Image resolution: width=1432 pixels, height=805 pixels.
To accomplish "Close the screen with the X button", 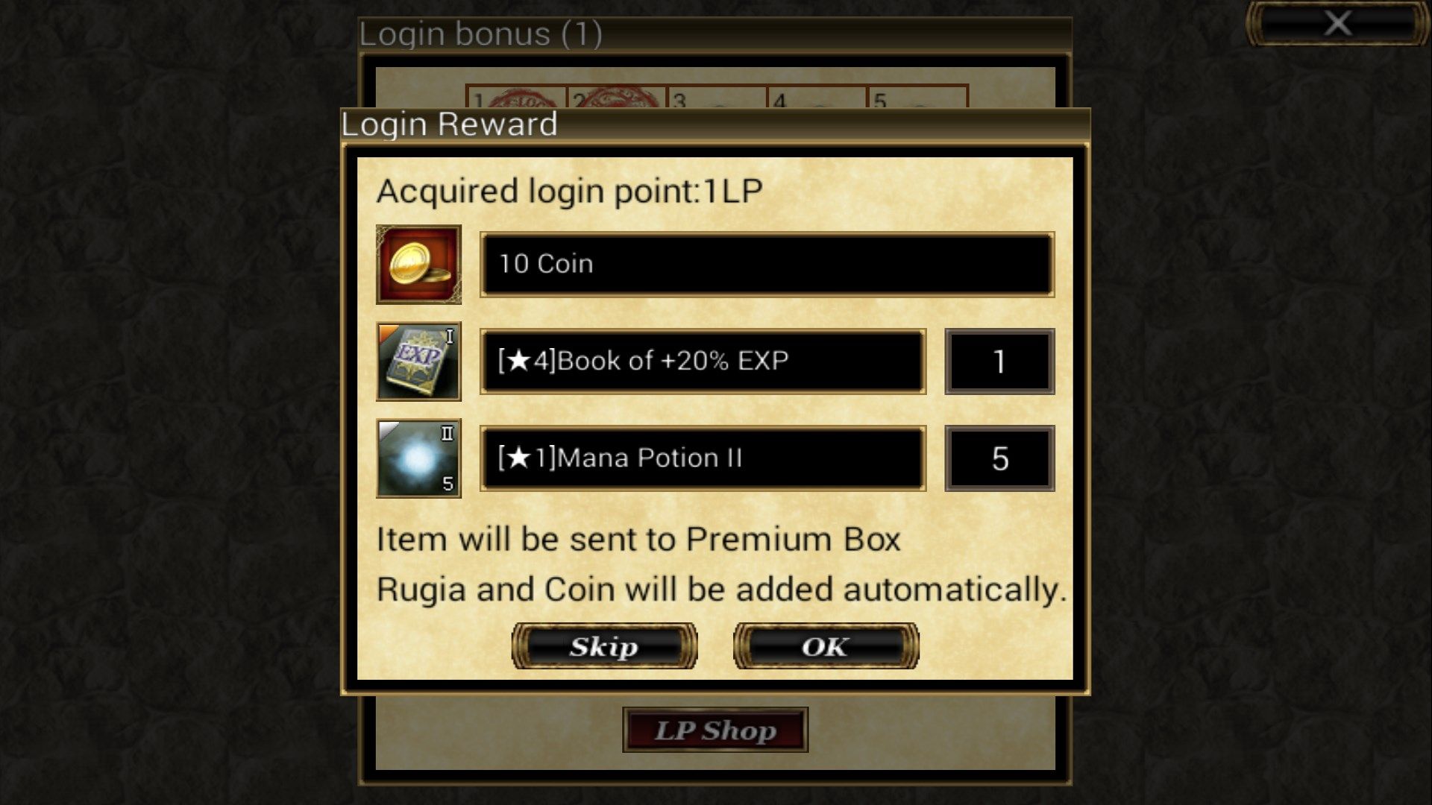I will 1337,23.
